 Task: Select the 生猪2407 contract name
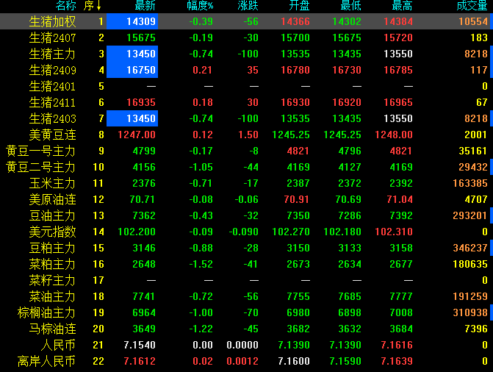tap(52, 37)
